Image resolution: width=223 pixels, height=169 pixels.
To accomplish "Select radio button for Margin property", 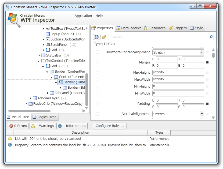I will pyautogui.click(x=98, y=62).
